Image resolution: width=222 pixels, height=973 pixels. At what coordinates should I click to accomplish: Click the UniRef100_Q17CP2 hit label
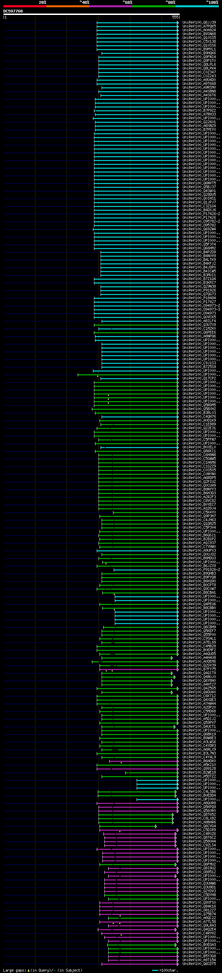199,378
